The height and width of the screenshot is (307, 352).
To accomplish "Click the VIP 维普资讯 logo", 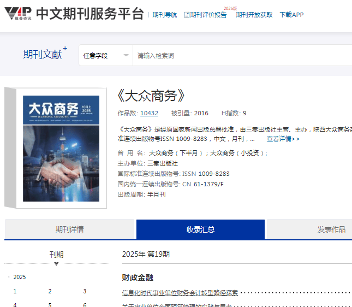I will tap(17, 14).
